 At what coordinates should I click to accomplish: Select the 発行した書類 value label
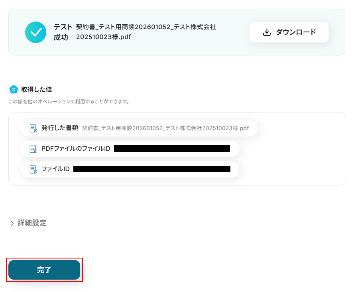59,128
